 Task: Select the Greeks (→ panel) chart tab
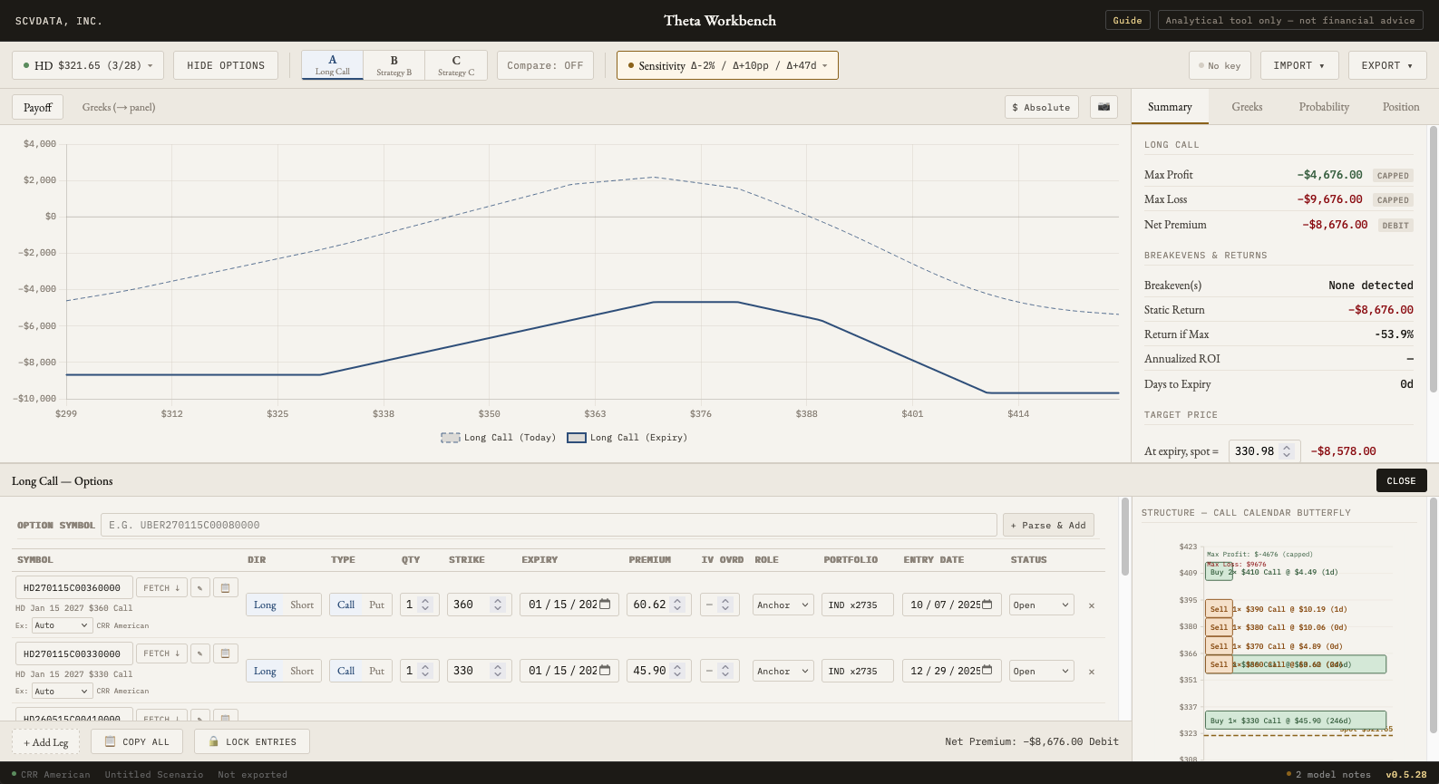coord(119,107)
